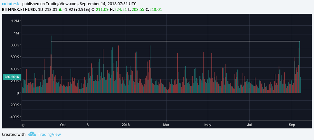Click the coindesk_ author name
This screenshot has height=140, width=314.
(x=12, y=4)
